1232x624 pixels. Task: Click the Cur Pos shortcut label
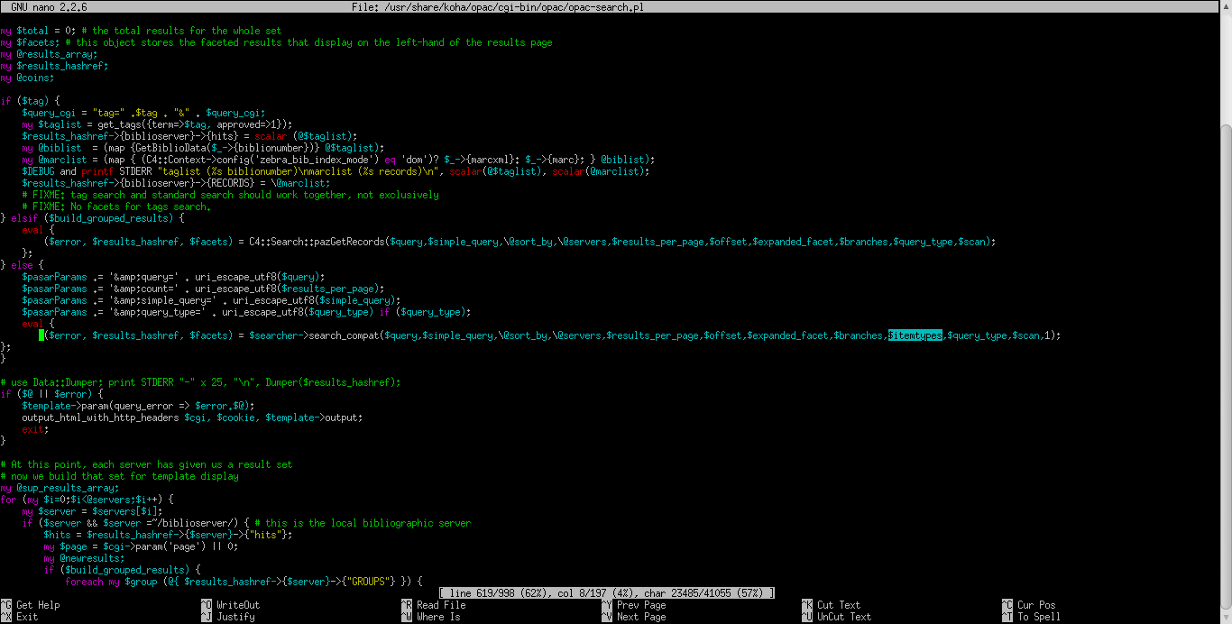coord(1038,605)
